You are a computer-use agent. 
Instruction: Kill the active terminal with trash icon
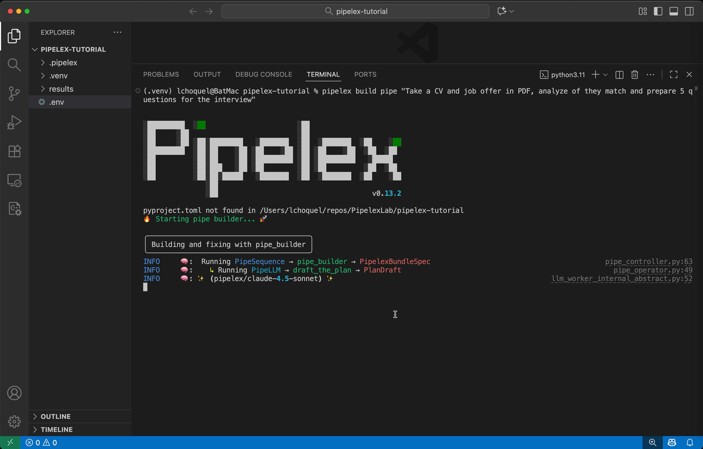(634, 74)
